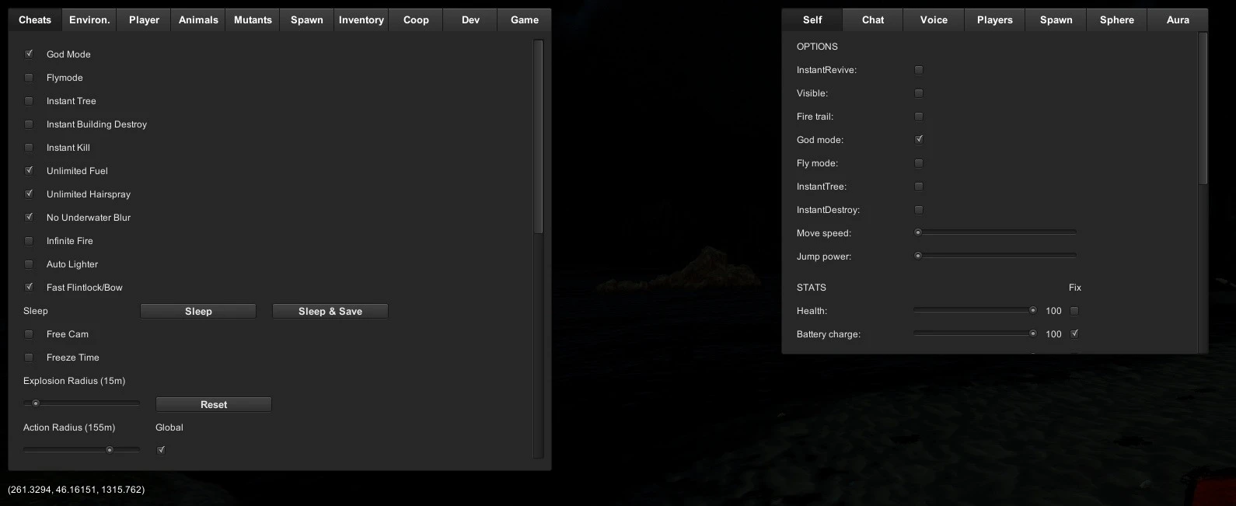
Task: Click the Sleep & Save button
Action: coord(330,311)
